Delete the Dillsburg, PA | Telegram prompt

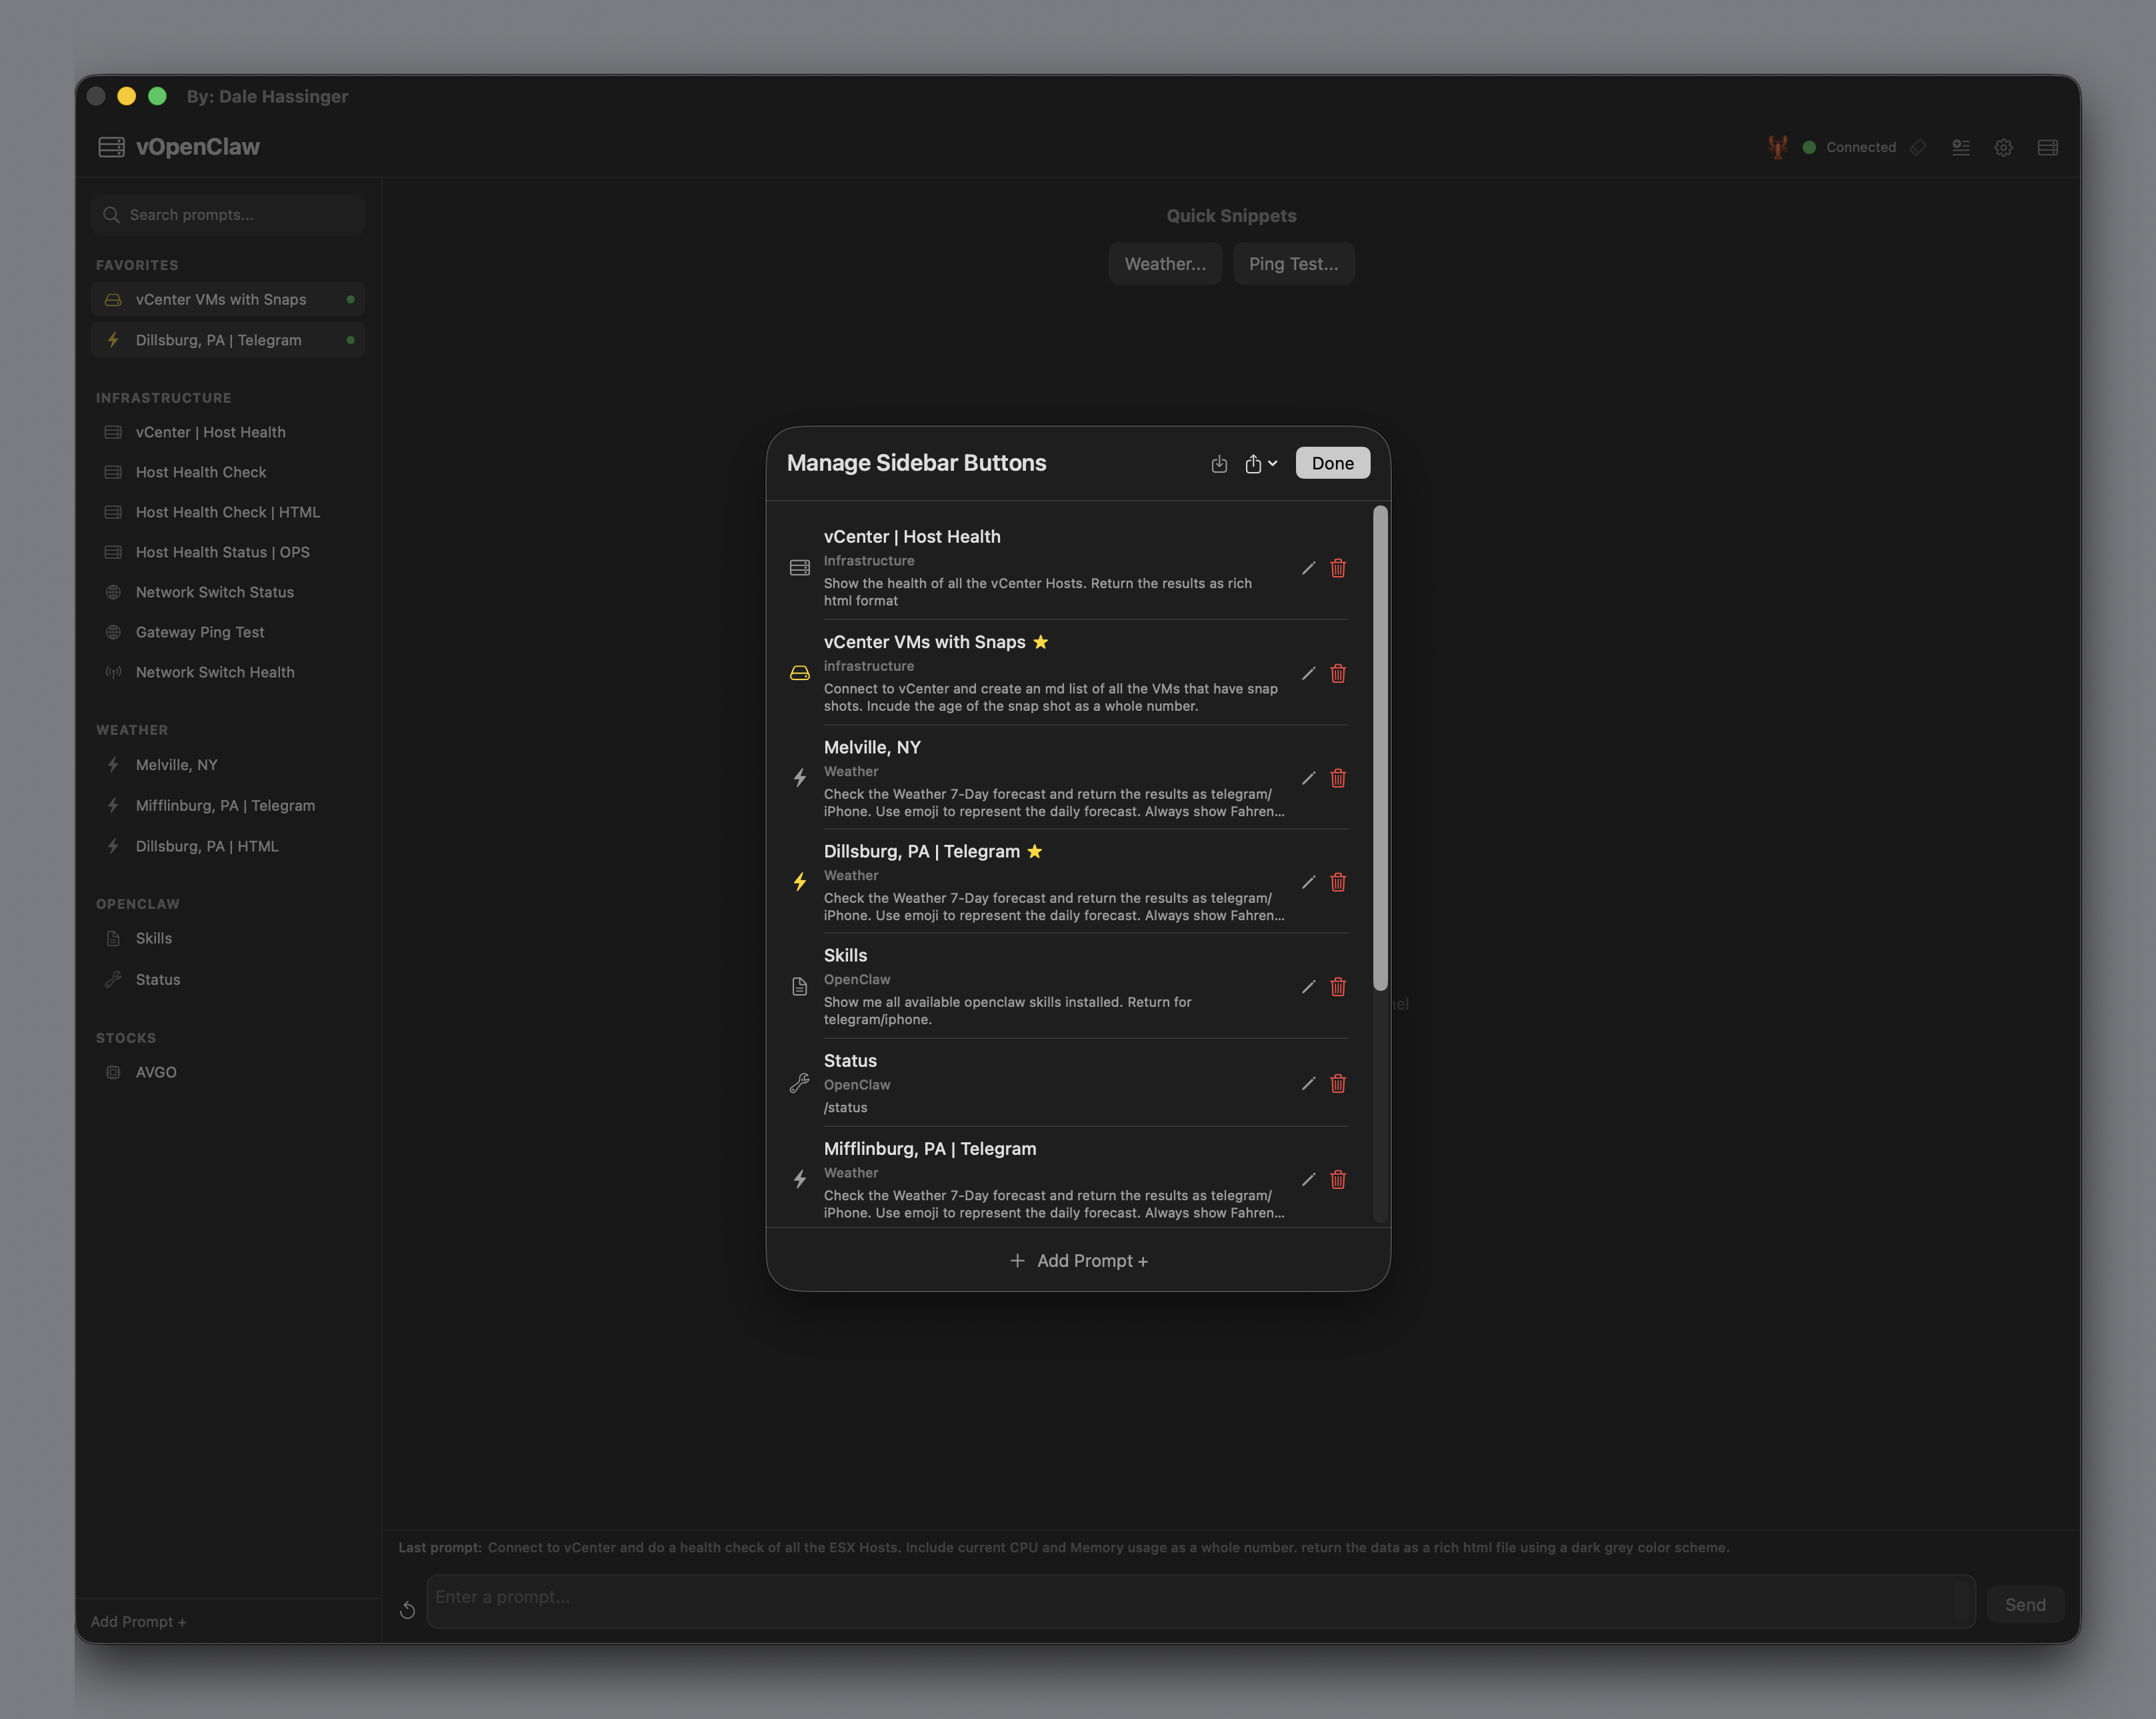pyautogui.click(x=1337, y=882)
